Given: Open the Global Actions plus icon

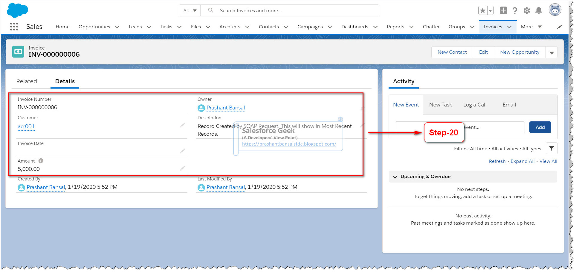Looking at the screenshot, I should (x=503, y=10).
